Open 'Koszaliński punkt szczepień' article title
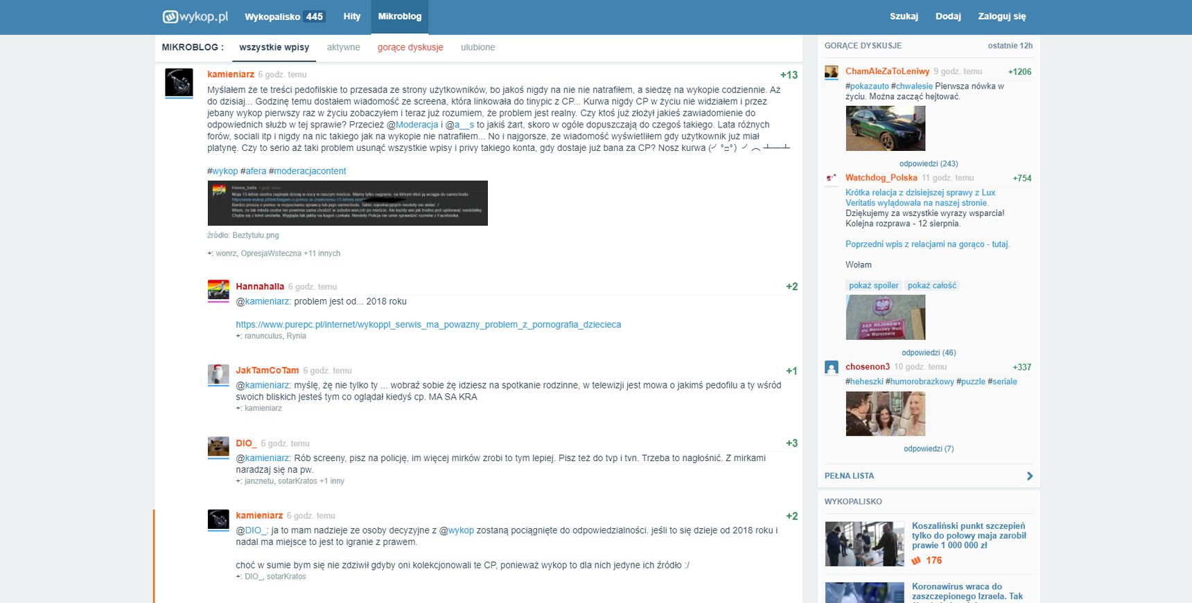Screen dimensions: 1192x603 pos(969,536)
